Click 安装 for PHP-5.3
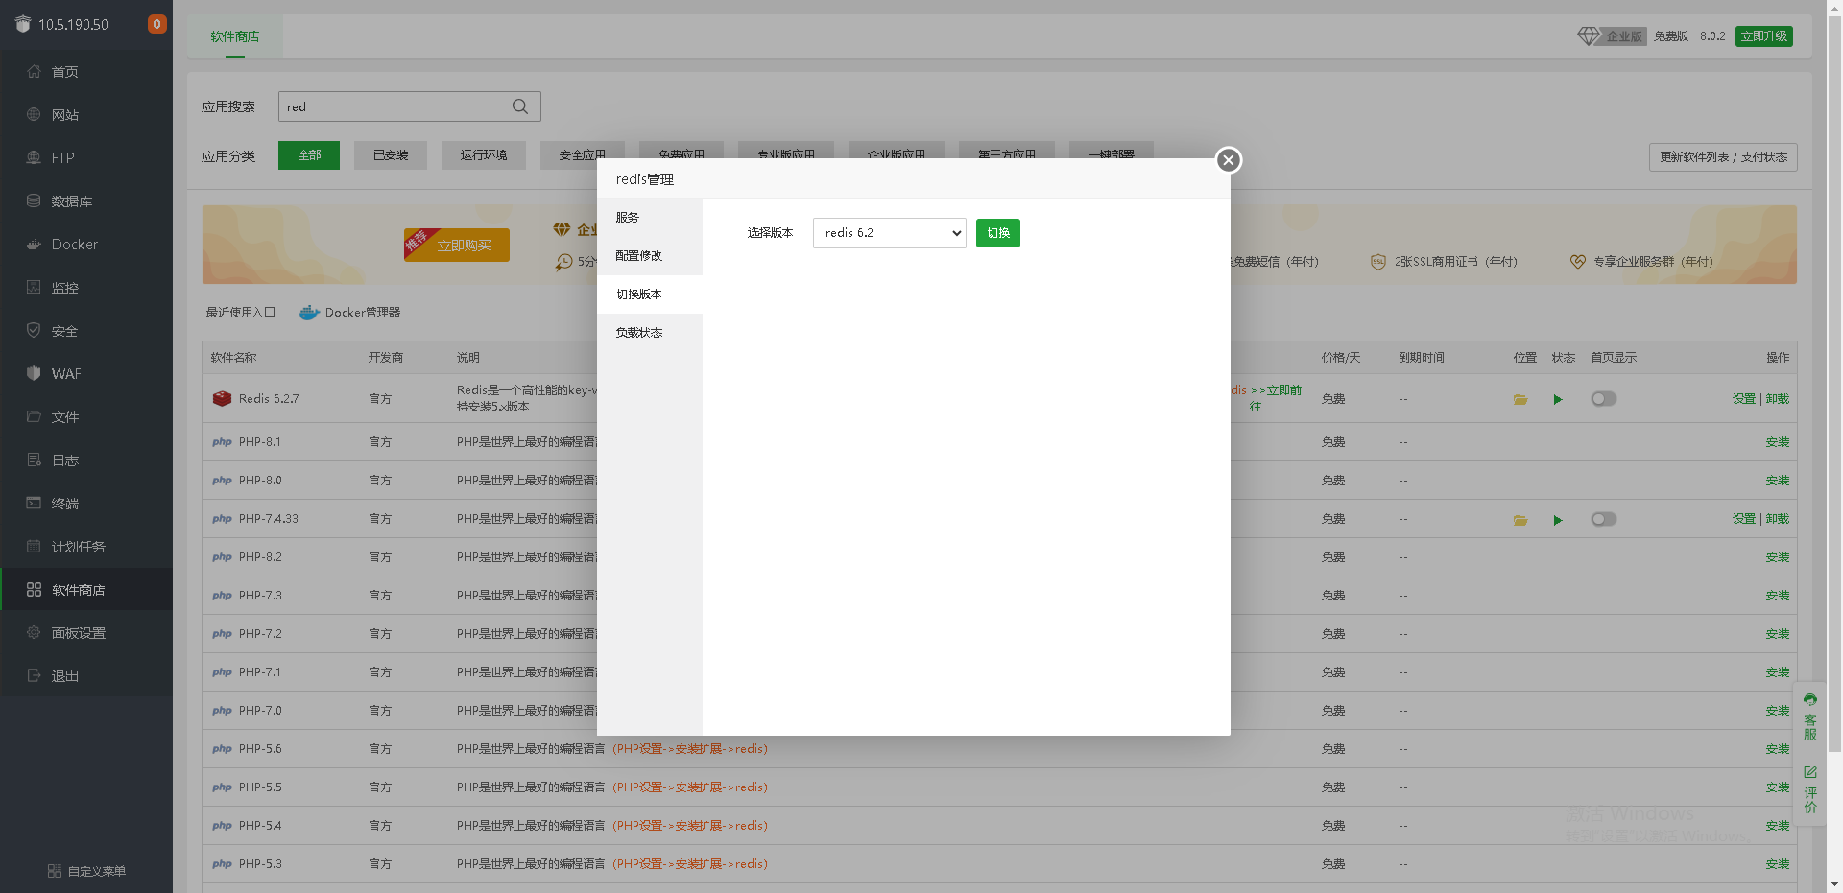 1777,864
